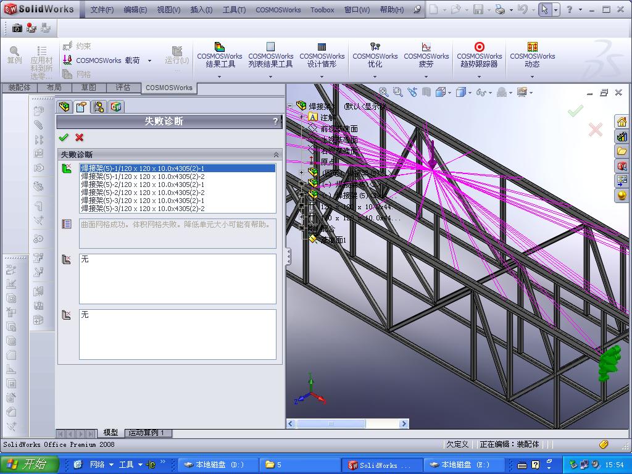Viewport: 632px width, 474px height.
Task: Open the Design Library icon in the task pane
Action: coord(622,136)
